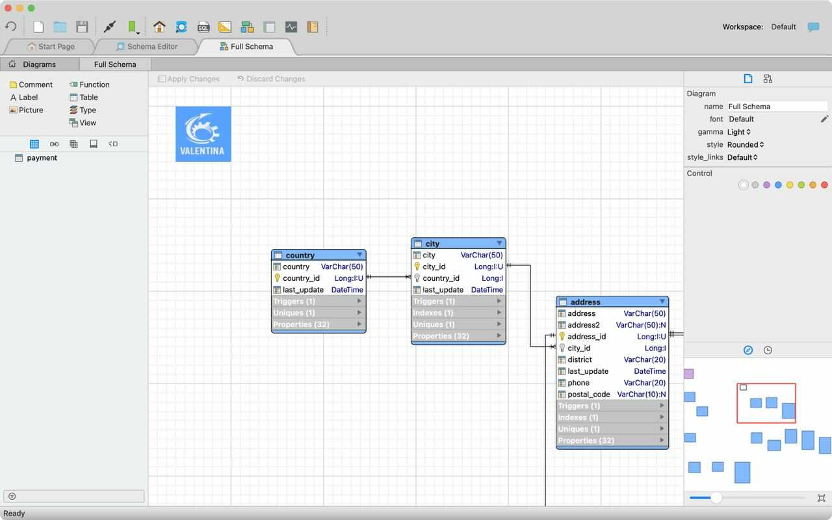Expand Triggers (1) in the city table
The image size is (832, 520).
click(458, 302)
